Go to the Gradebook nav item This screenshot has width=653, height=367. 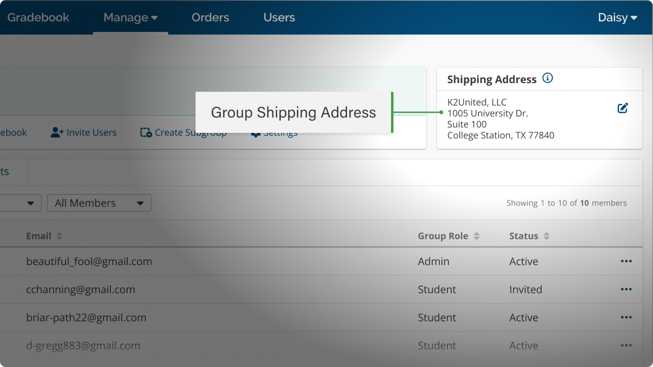tap(38, 18)
